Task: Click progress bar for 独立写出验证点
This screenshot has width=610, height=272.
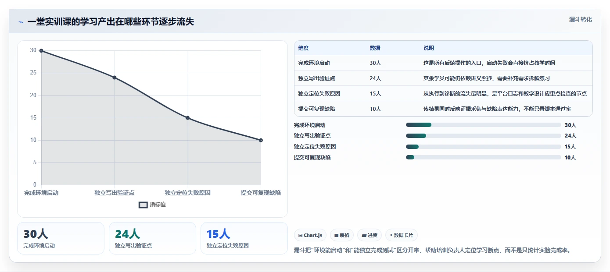Action: pyautogui.click(x=484, y=136)
